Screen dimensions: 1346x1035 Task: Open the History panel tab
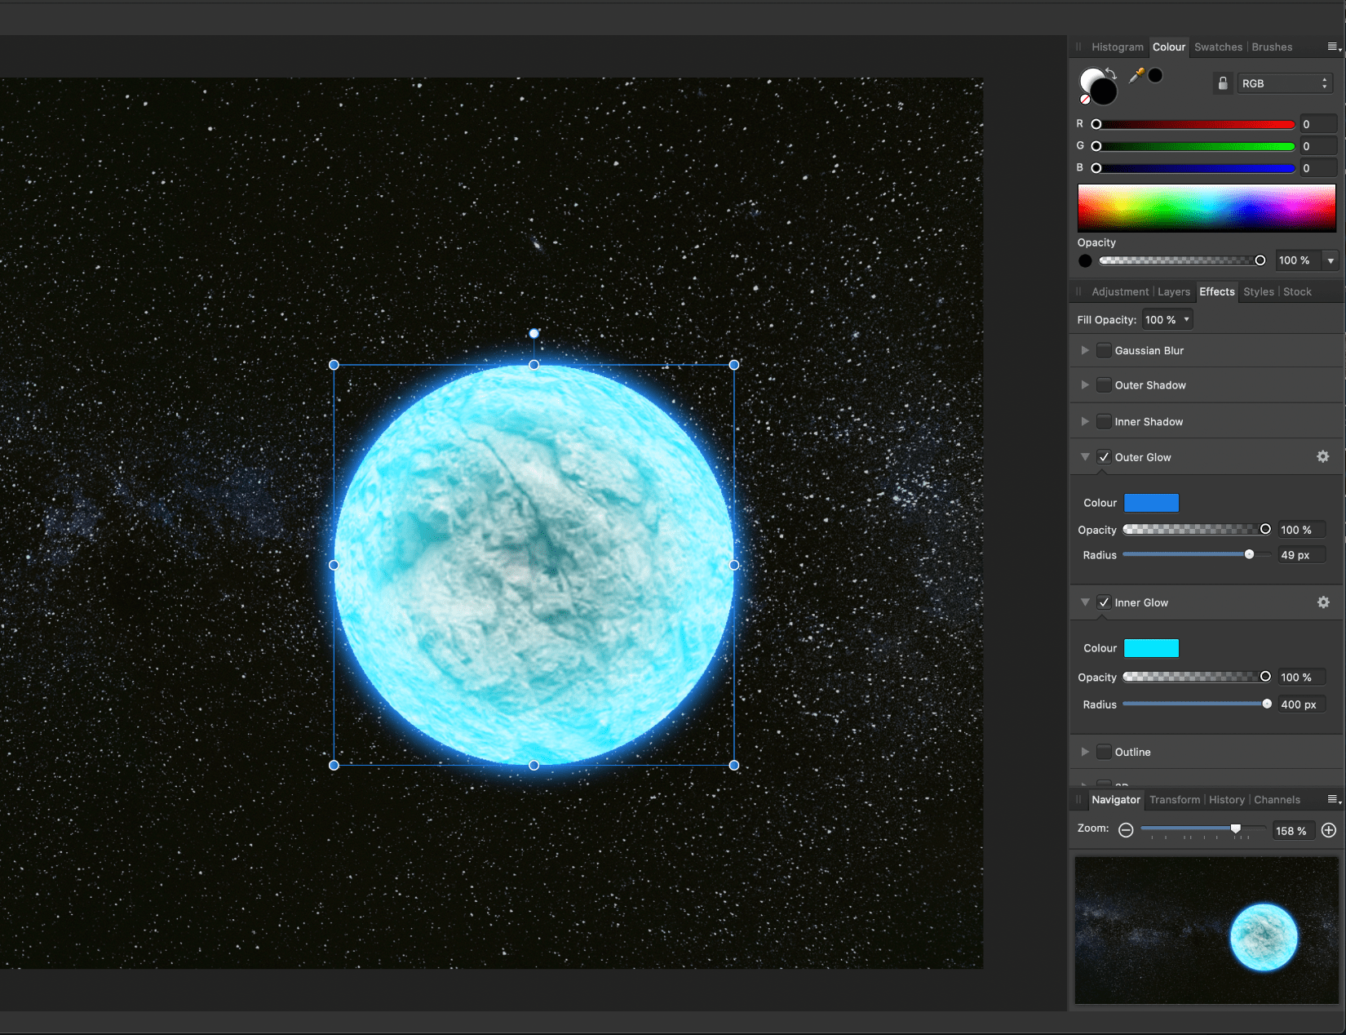pos(1226,800)
